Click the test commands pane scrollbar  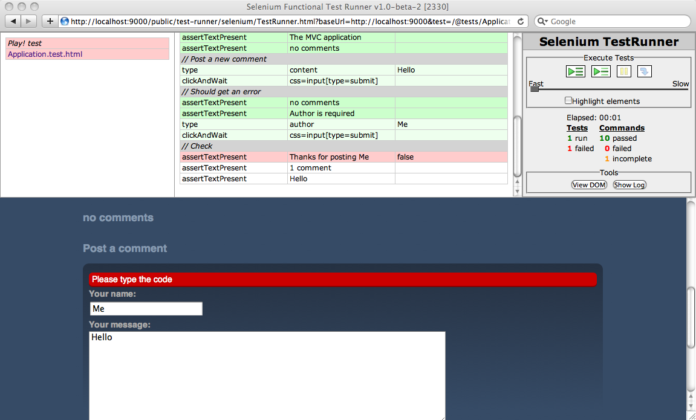(517, 145)
